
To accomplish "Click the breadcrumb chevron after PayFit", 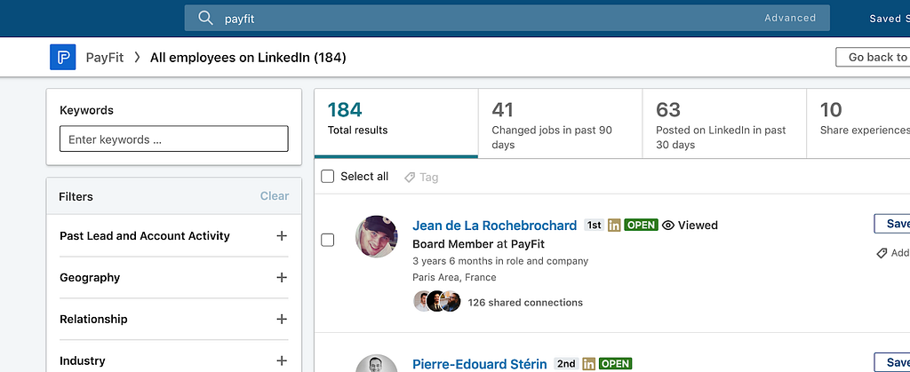I will pyautogui.click(x=137, y=58).
